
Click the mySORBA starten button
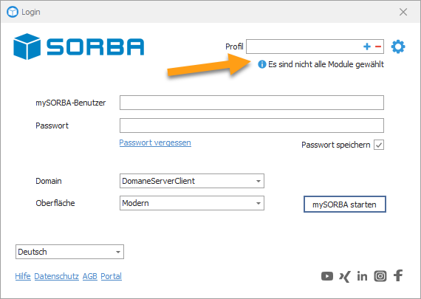345,205
